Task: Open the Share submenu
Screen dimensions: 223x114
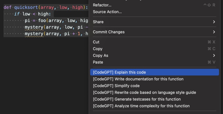Action: pyautogui.click(x=154, y=22)
